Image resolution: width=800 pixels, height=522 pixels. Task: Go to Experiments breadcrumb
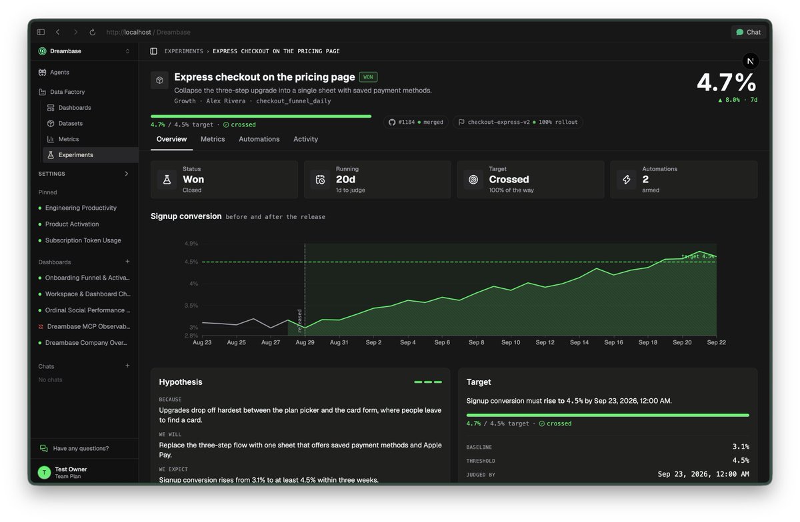tap(184, 51)
